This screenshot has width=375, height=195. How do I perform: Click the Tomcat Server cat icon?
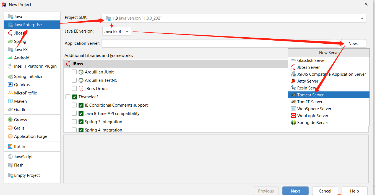[x=293, y=95]
